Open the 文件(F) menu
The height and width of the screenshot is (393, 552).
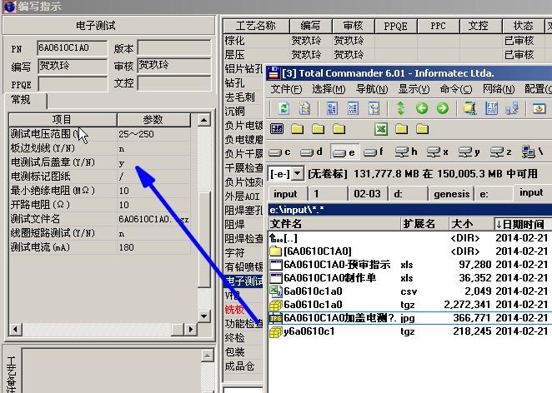tap(286, 89)
